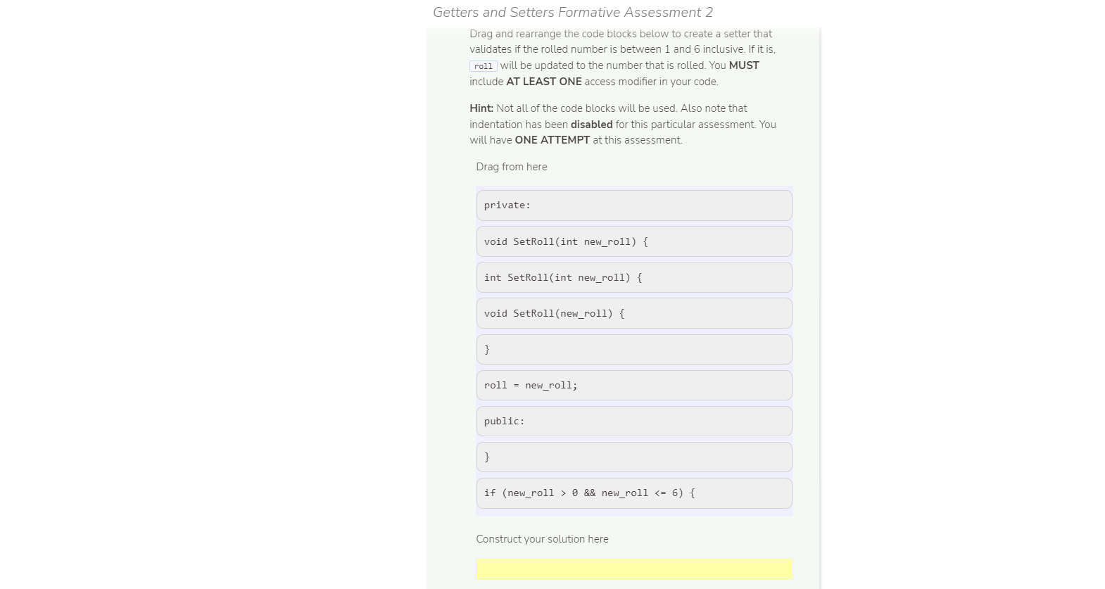Click the bolded "ONE ATTEMPT" text

(x=552, y=139)
